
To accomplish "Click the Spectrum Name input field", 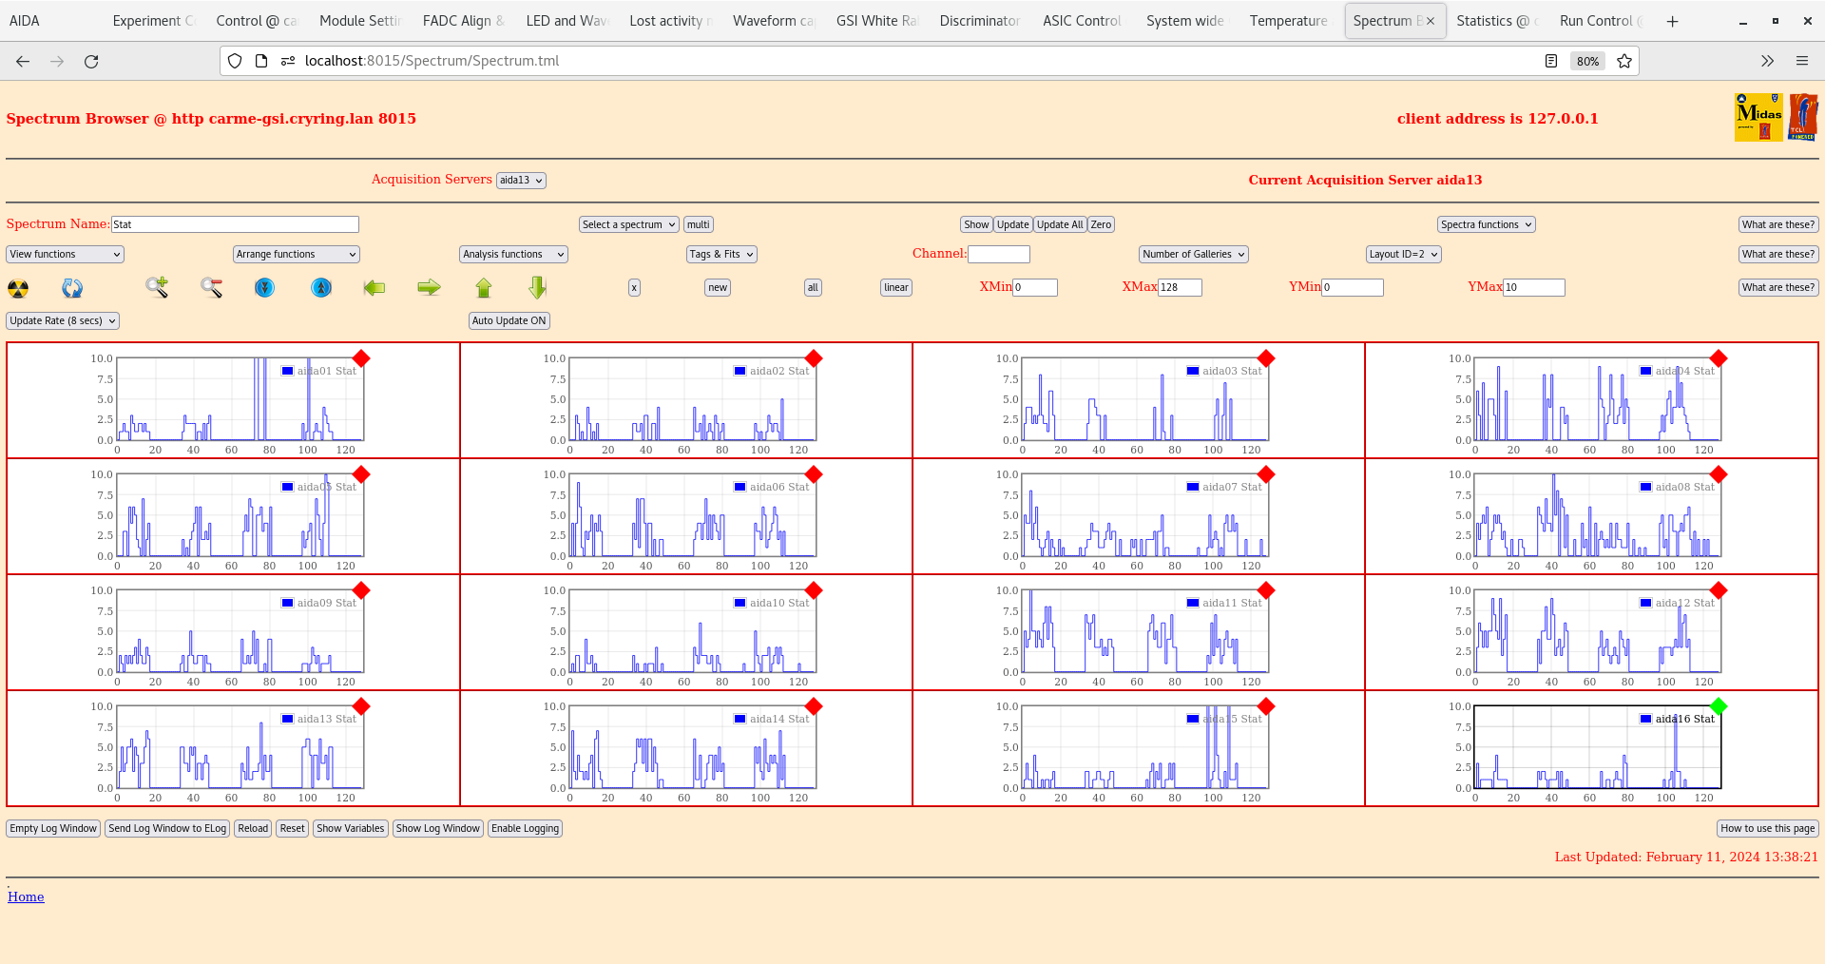I will click(235, 224).
